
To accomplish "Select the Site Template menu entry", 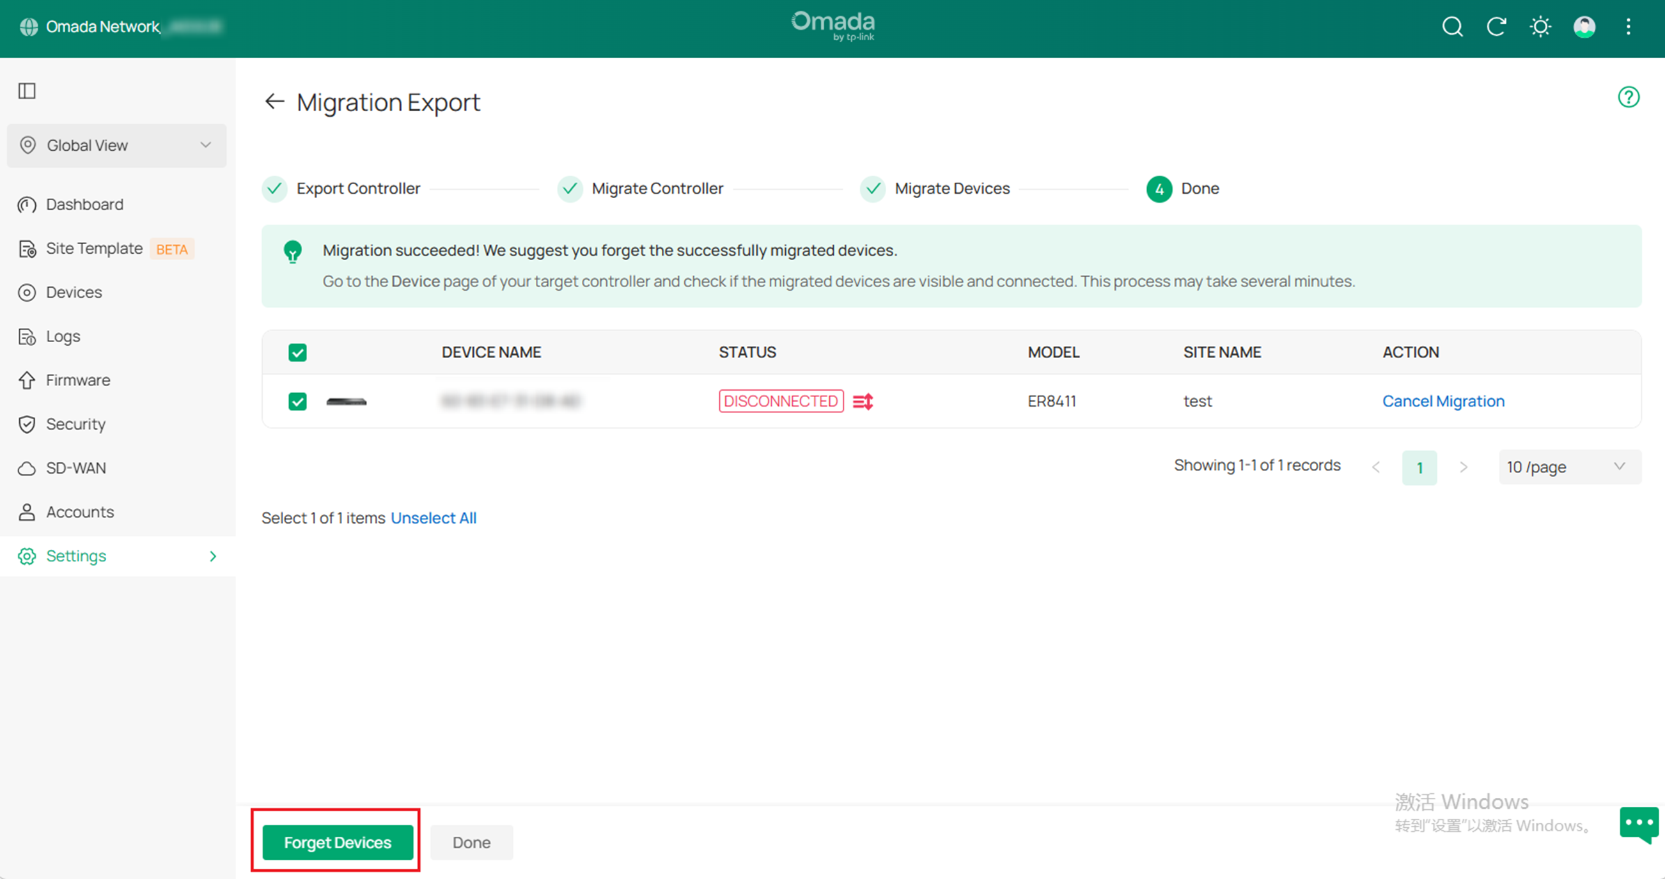I will tap(95, 248).
